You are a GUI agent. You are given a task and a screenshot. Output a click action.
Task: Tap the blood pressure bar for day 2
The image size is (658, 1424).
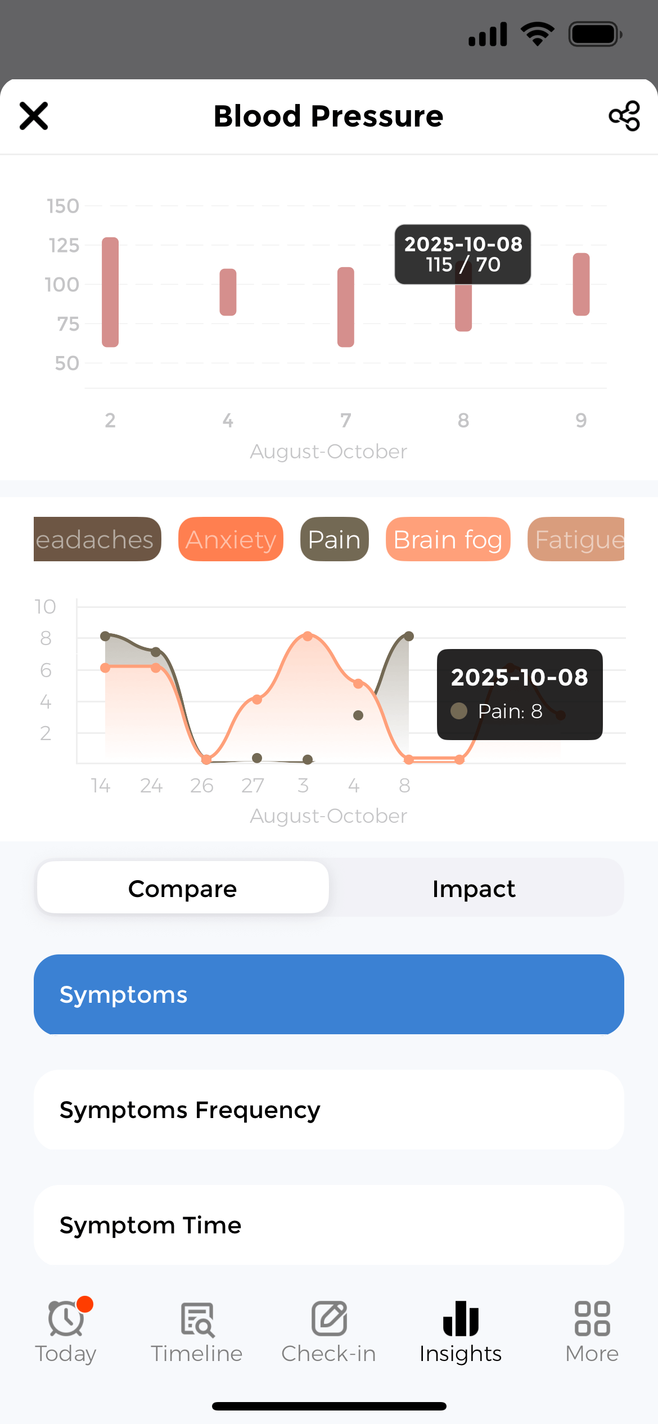point(110,292)
